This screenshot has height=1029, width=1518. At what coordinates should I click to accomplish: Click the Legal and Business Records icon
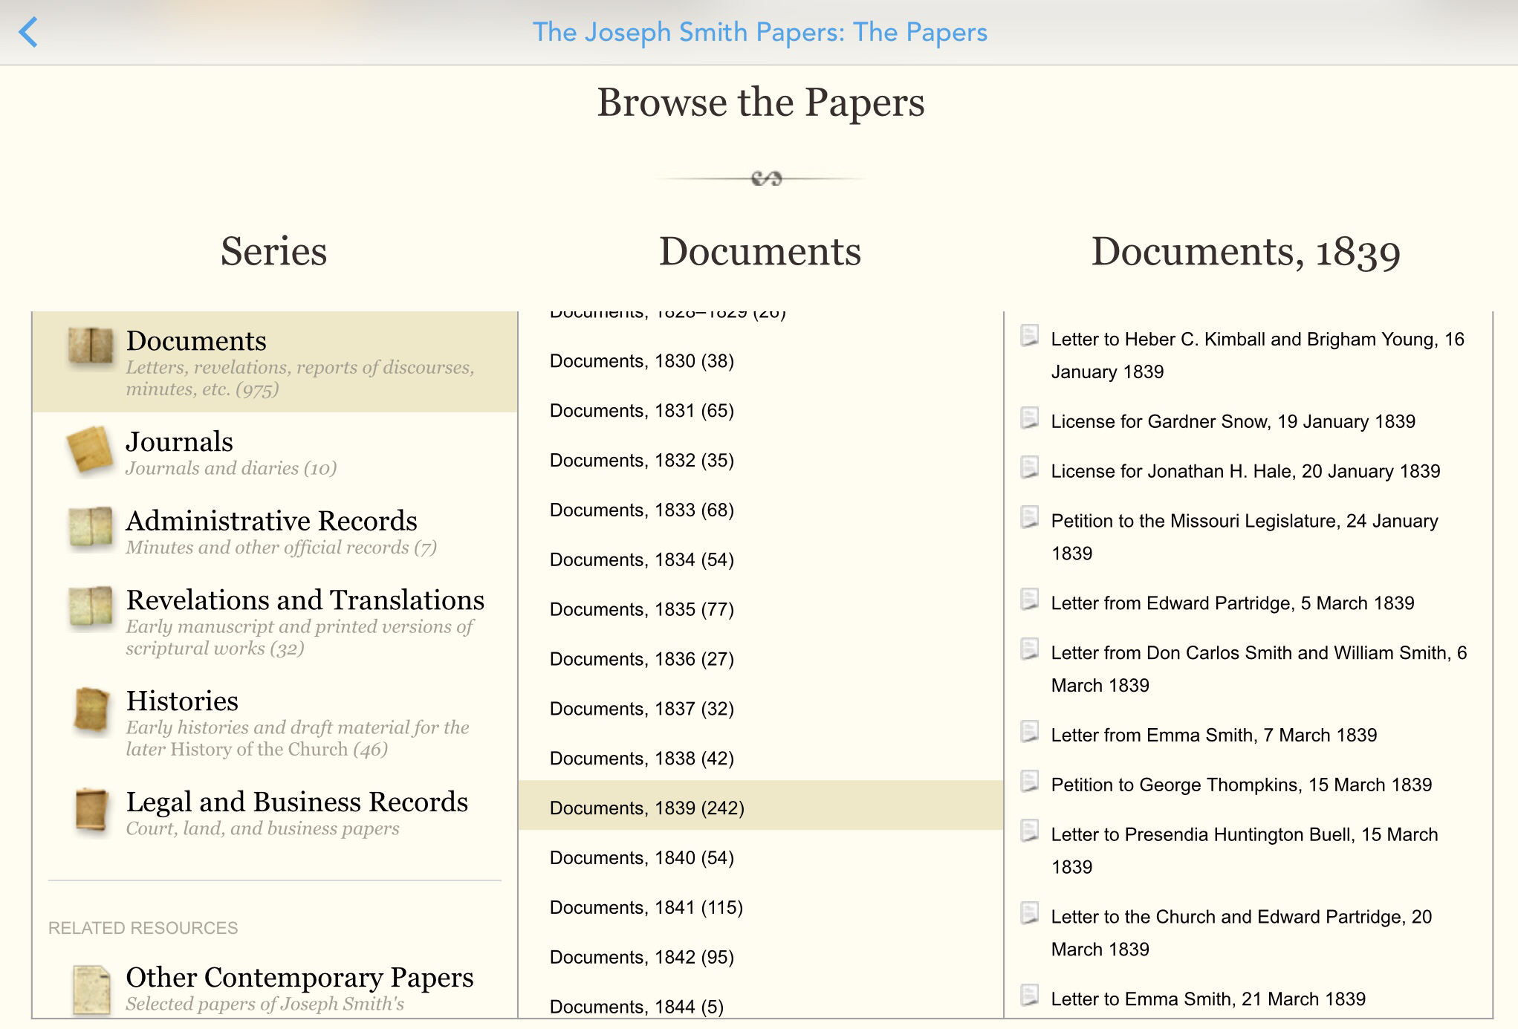click(x=92, y=811)
